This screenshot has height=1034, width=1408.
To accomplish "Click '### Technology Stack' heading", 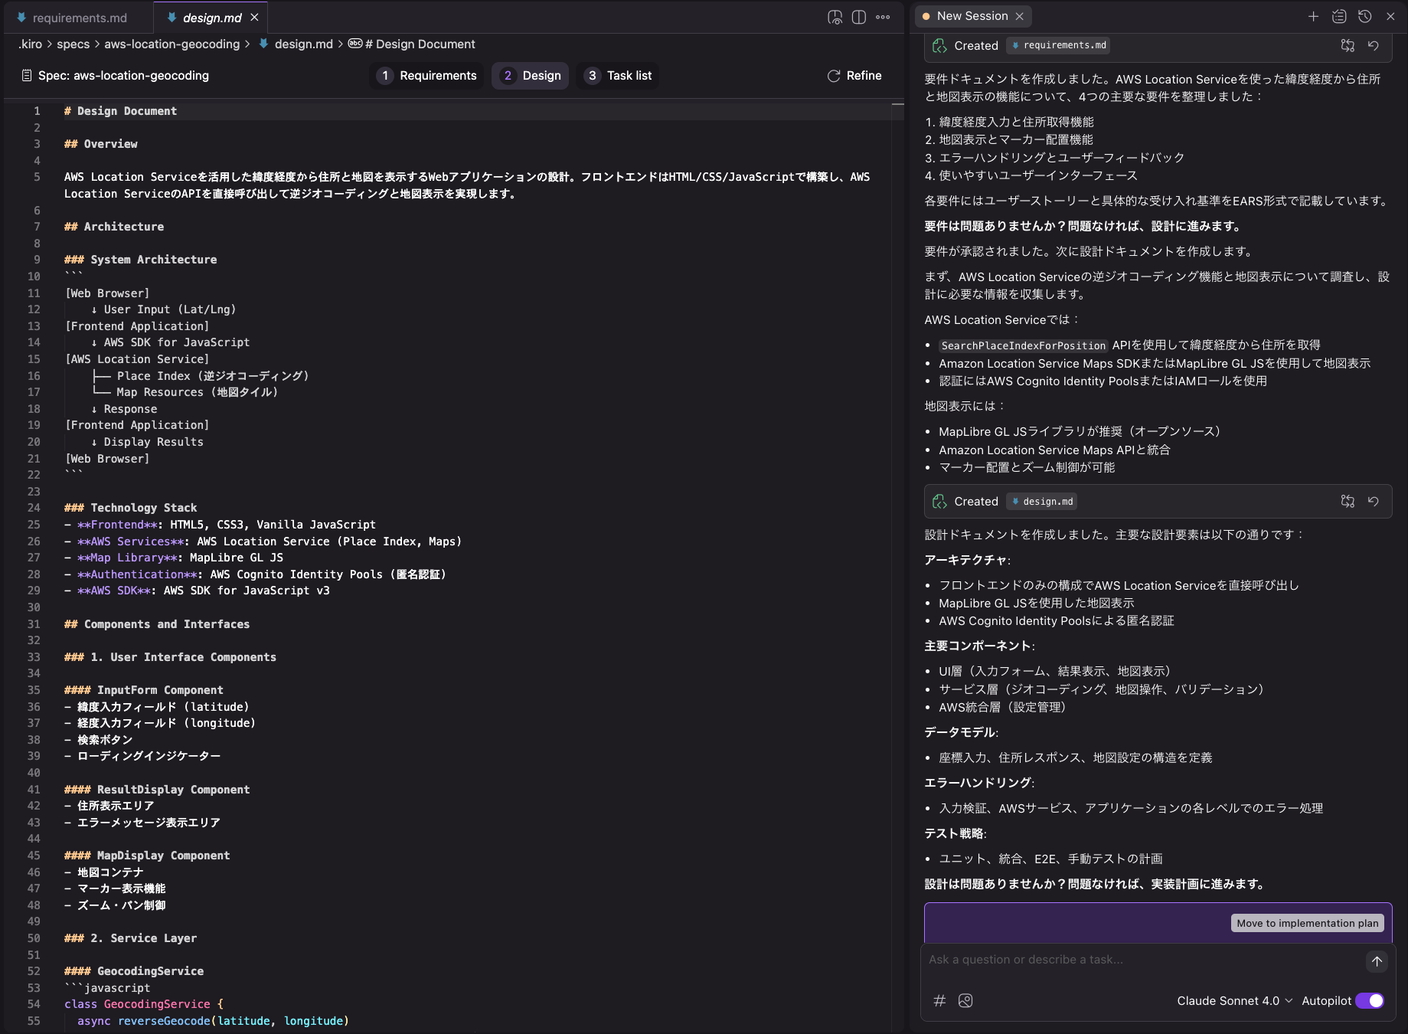I will [x=131, y=508].
